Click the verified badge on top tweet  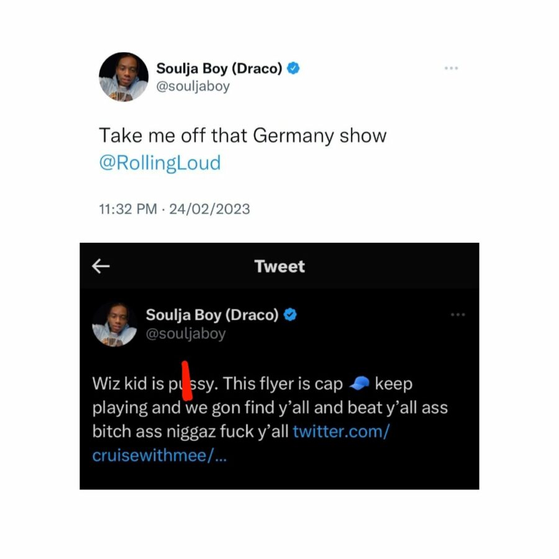tap(293, 68)
